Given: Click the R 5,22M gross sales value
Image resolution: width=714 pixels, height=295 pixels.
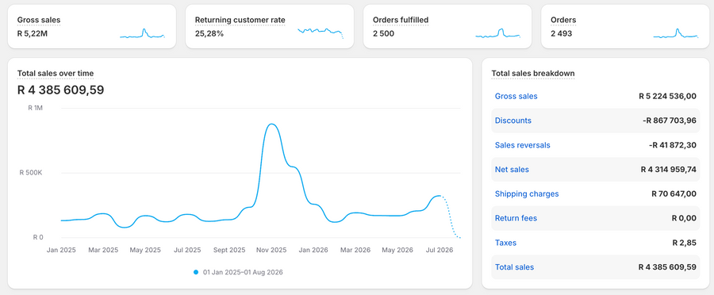Looking at the screenshot, I should click(x=33, y=33).
